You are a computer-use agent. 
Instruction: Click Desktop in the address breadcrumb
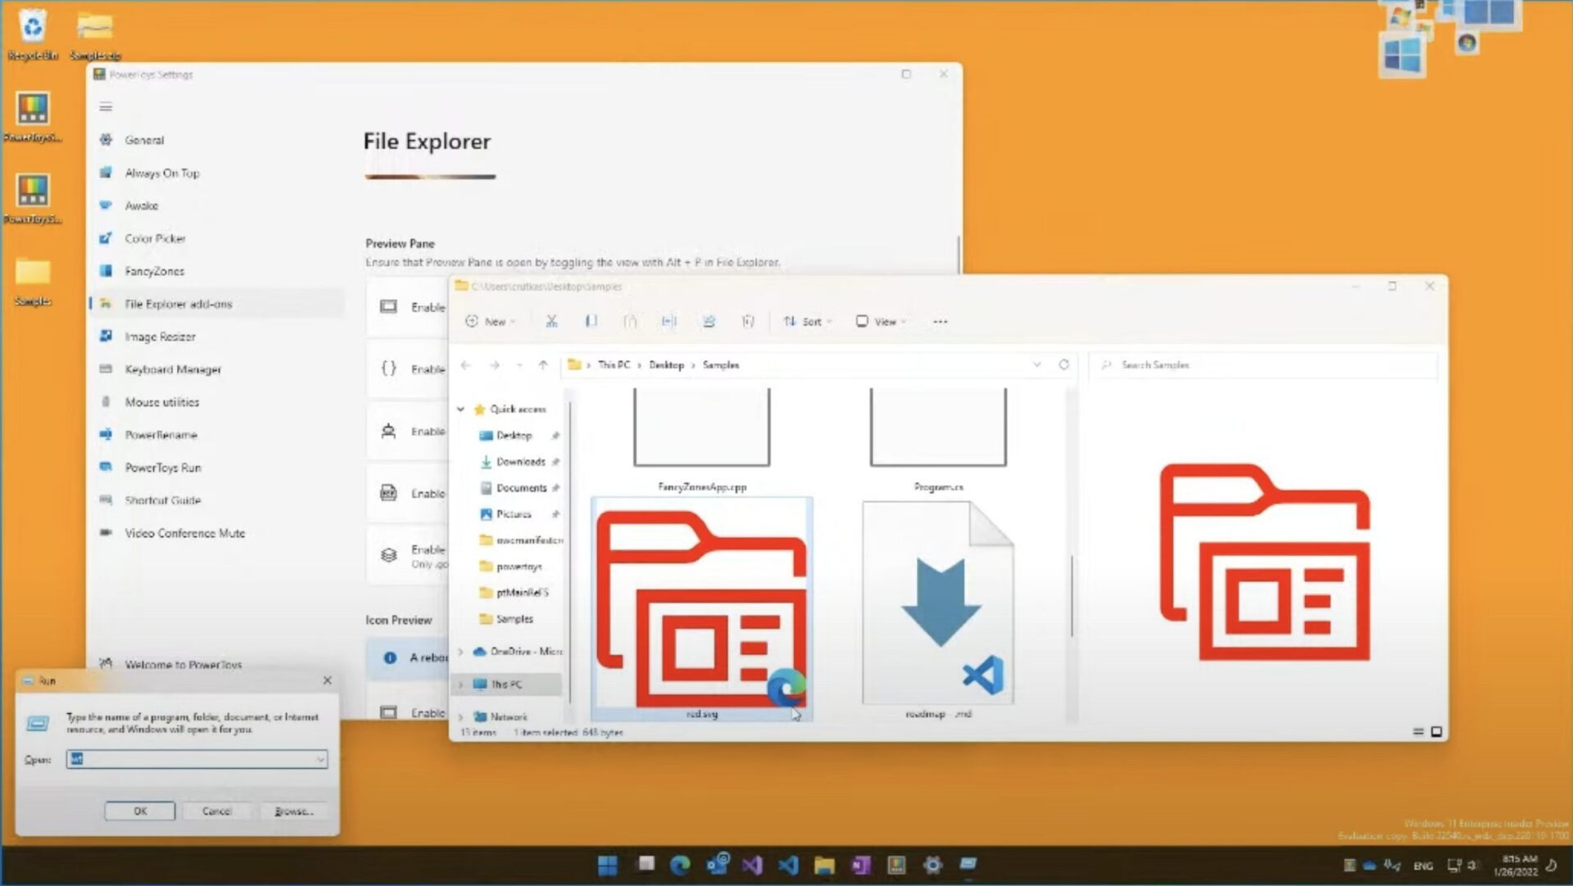pos(666,365)
